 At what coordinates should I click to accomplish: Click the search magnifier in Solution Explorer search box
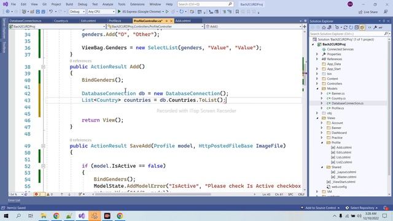point(386,34)
